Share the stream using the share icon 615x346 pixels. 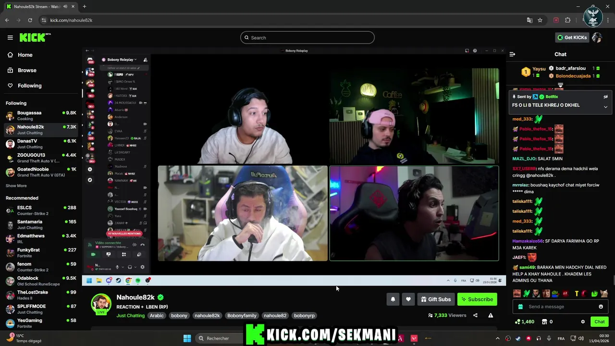pos(475,315)
